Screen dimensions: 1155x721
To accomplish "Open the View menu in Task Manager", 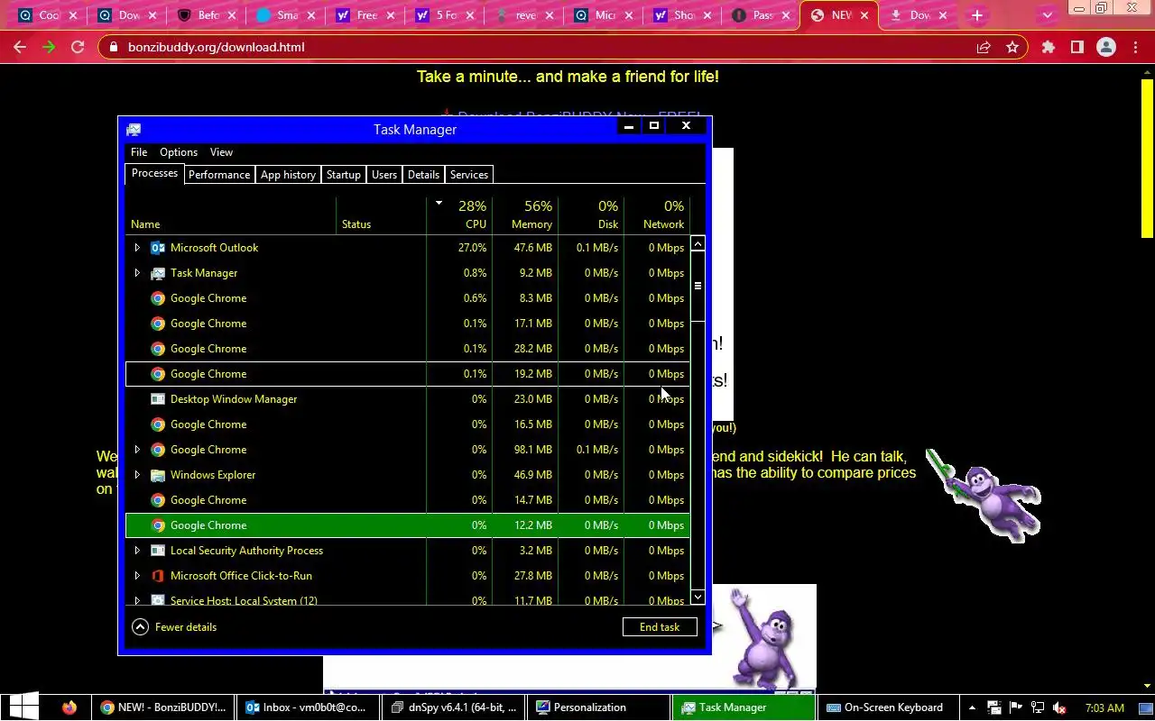I will [221, 152].
